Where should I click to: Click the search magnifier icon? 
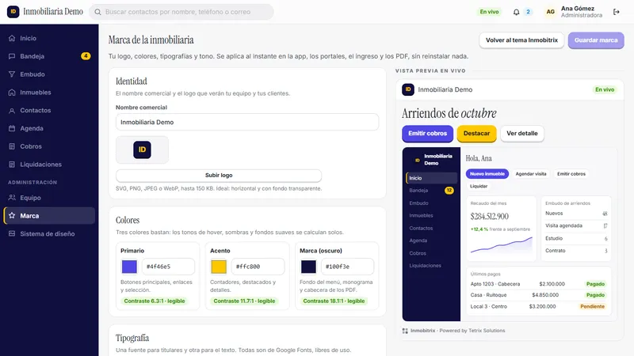click(x=97, y=12)
